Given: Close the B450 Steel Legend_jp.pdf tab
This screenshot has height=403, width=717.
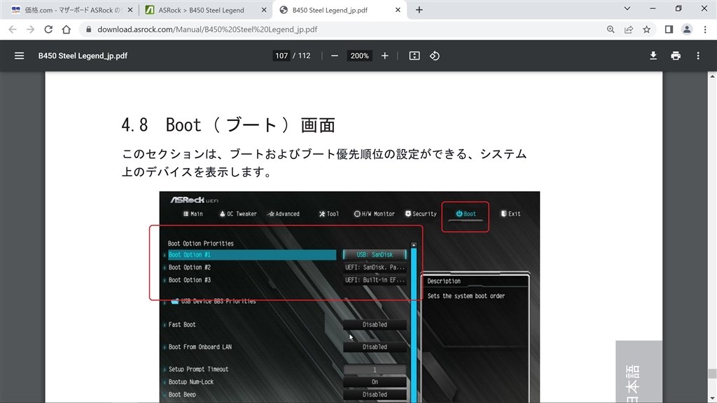Looking at the screenshot, I should (x=398, y=10).
